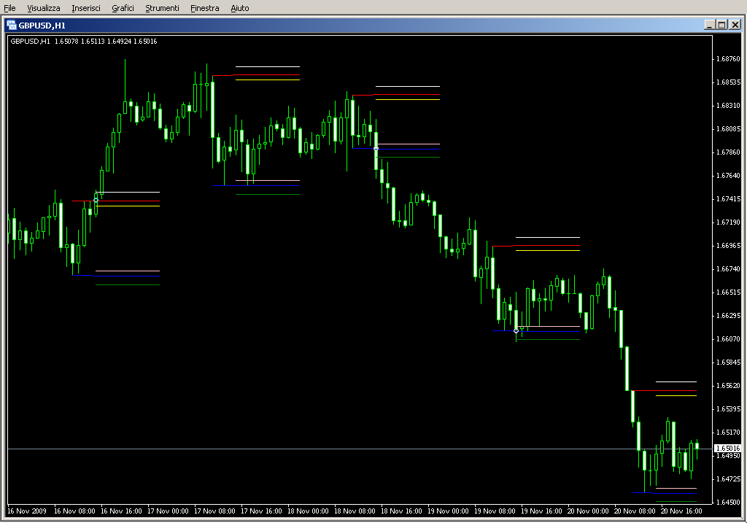Click time axis label 20 Nov 00:00
The height and width of the screenshot is (523, 747).
589,511
